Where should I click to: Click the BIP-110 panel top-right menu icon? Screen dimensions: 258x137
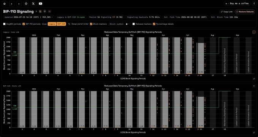254,86
